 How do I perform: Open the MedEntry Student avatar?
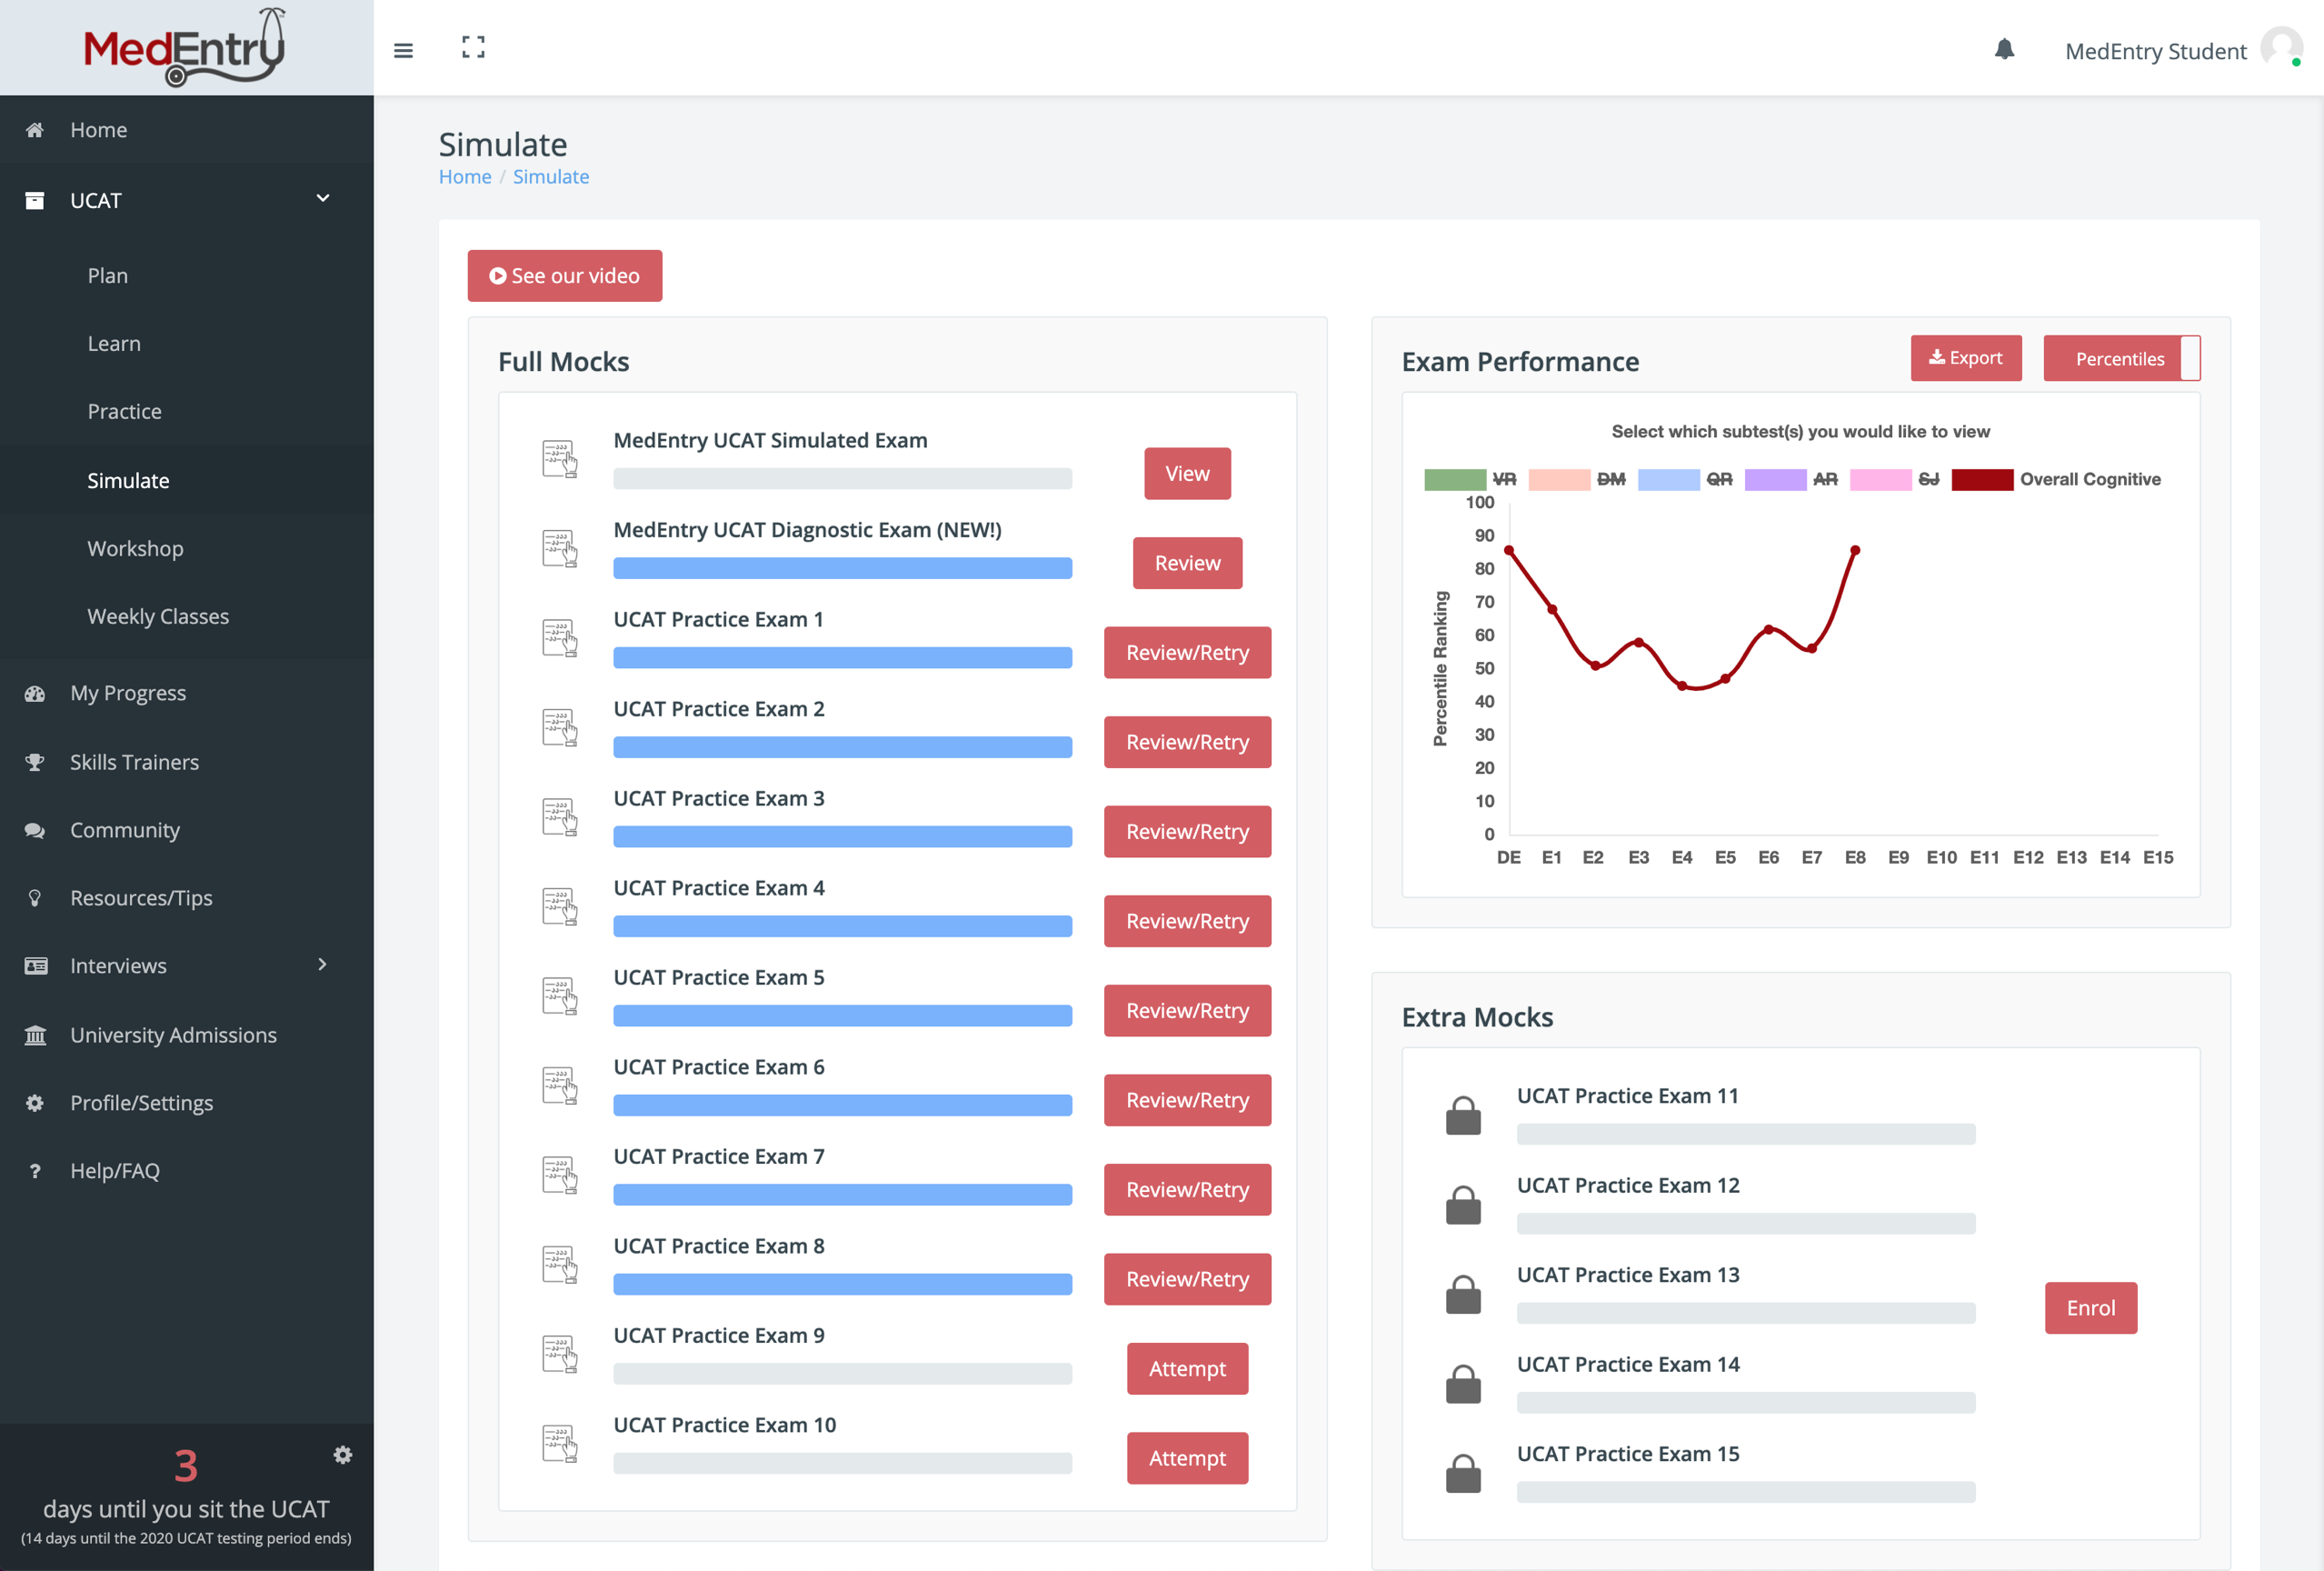click(x=2281, y=48)
